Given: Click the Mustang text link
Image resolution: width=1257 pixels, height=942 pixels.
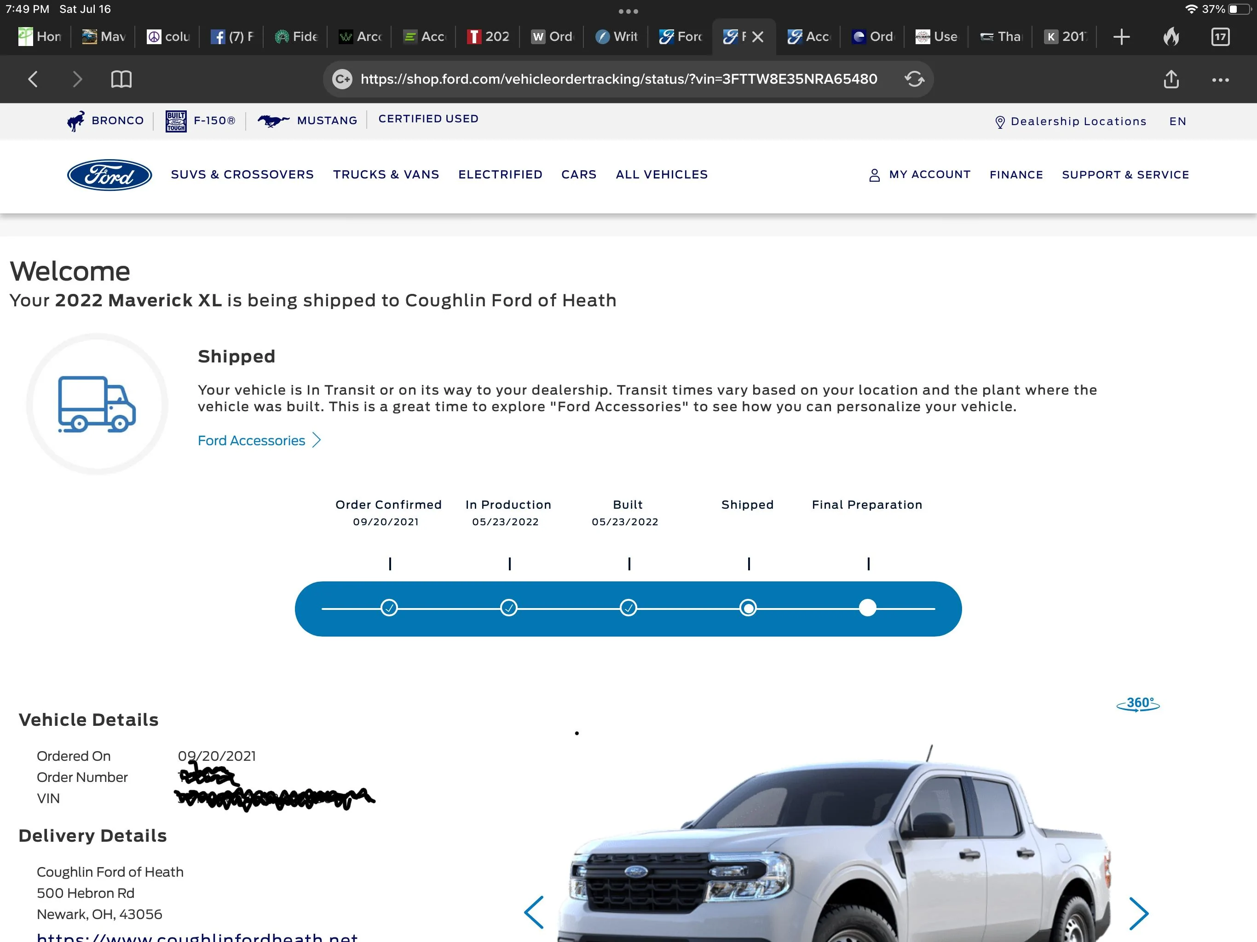Looking at the screenshot, I should (327, 121).
